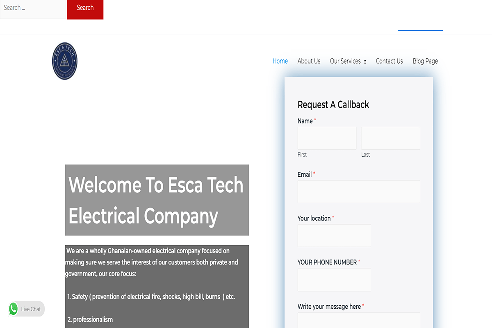The width and height of the screenshot is (492, 328).
Task: Expand the Our Services submenu
Action: point(346,61)
